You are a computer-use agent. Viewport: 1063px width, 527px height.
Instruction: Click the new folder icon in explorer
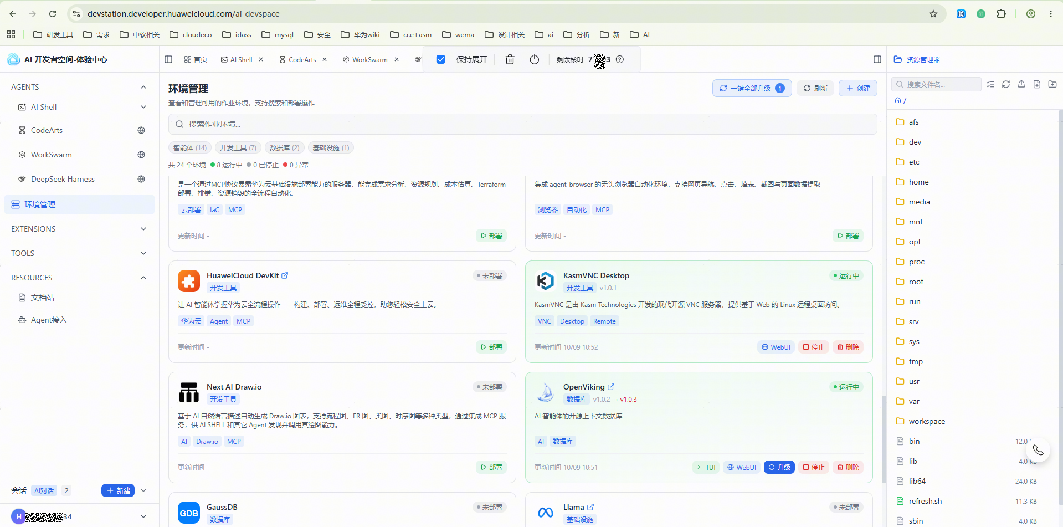1052,84
